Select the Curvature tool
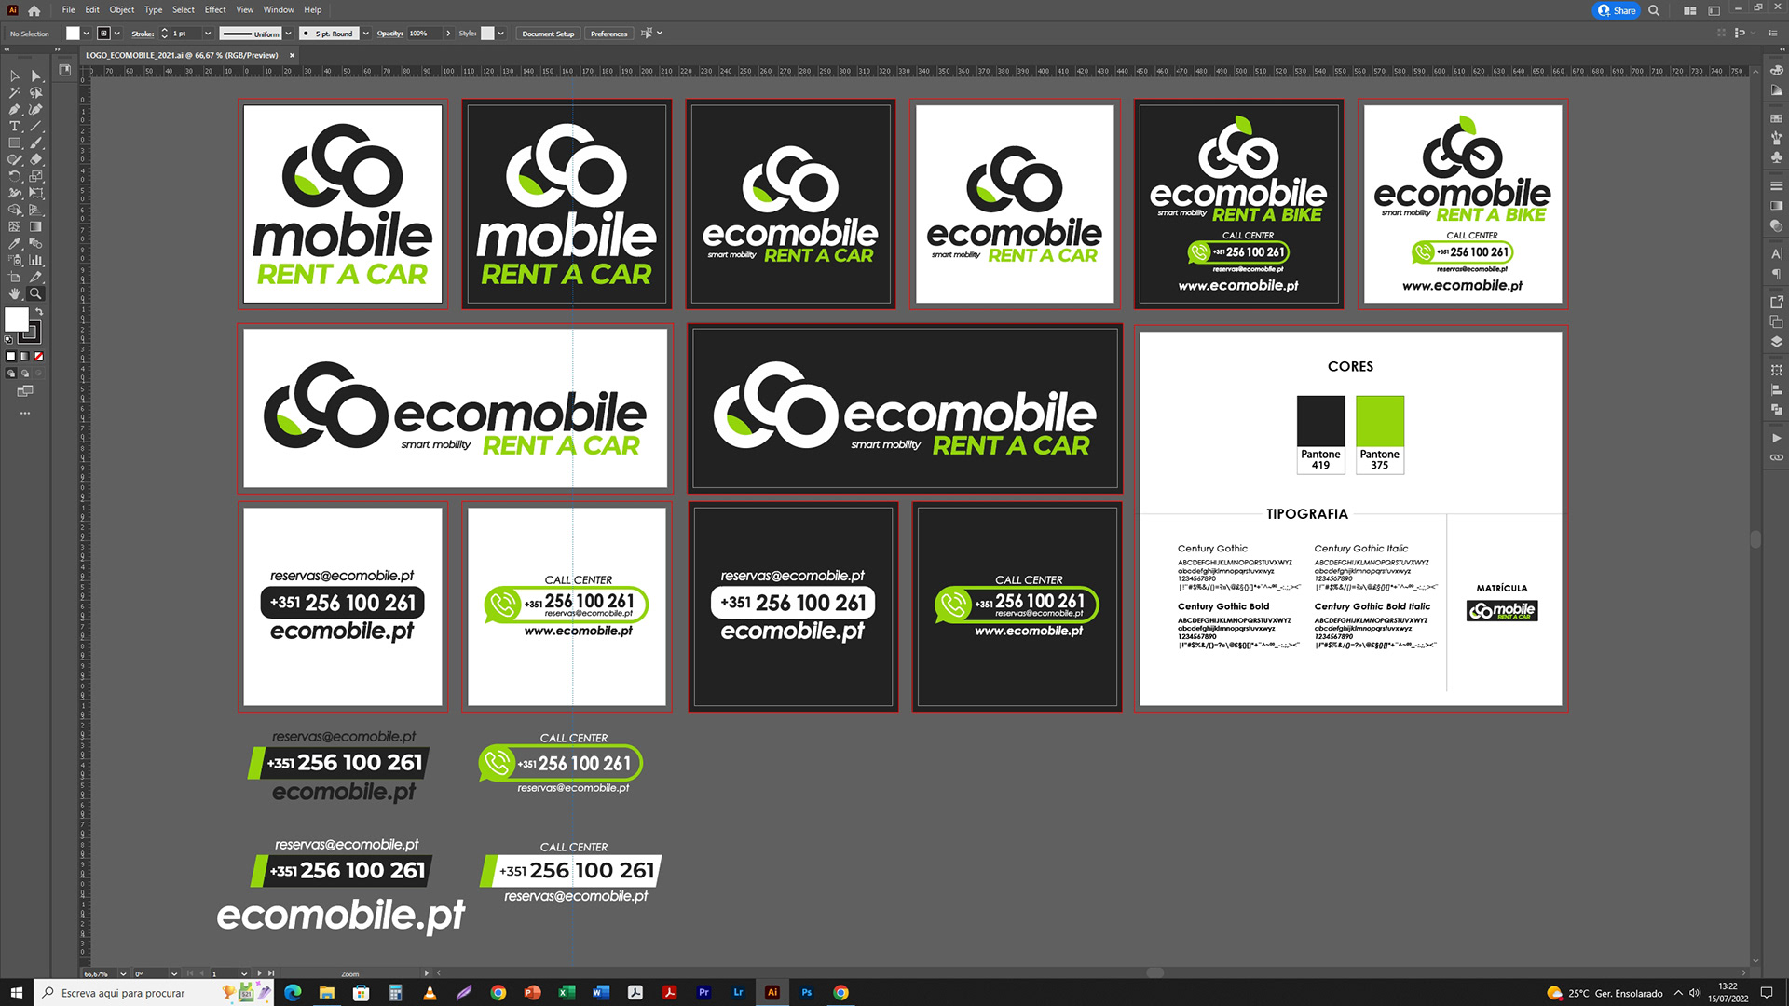 (36, 110)
